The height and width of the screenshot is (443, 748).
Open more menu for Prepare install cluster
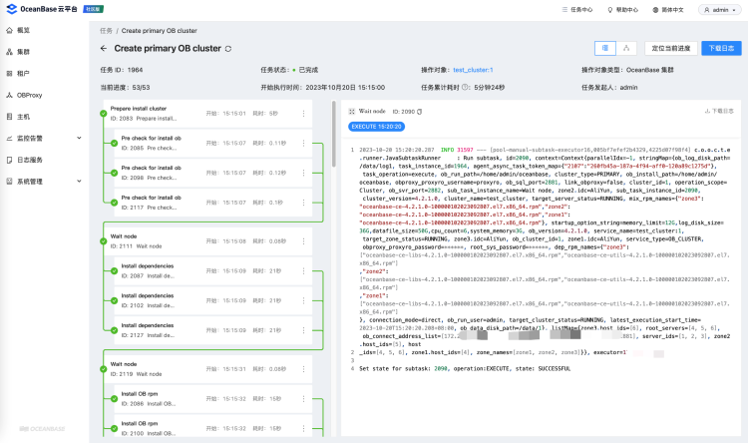[303, 114]
